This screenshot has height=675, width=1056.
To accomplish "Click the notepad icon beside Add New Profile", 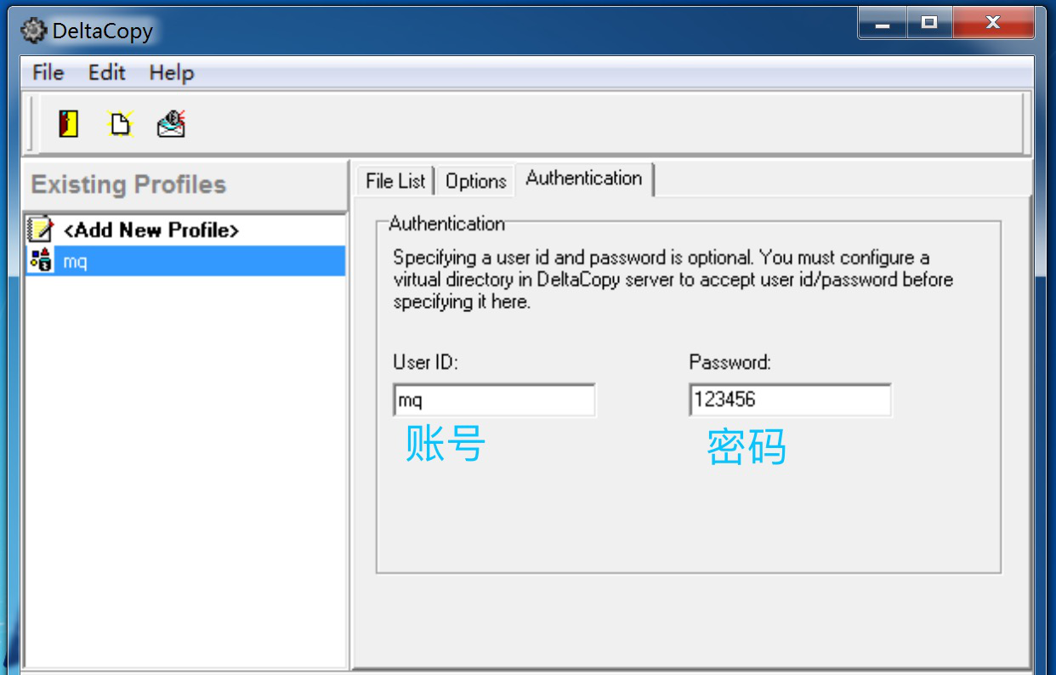I will [x=40, y=230].
